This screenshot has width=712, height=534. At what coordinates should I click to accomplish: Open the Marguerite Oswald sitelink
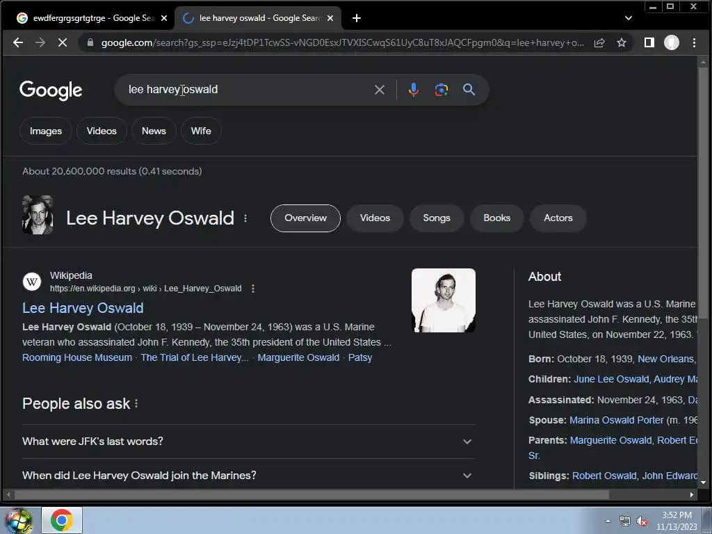(298, 358)
